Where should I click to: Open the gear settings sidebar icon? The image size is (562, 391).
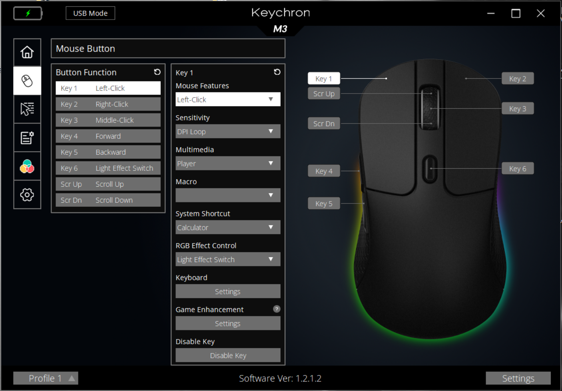[x=27, y=195]
